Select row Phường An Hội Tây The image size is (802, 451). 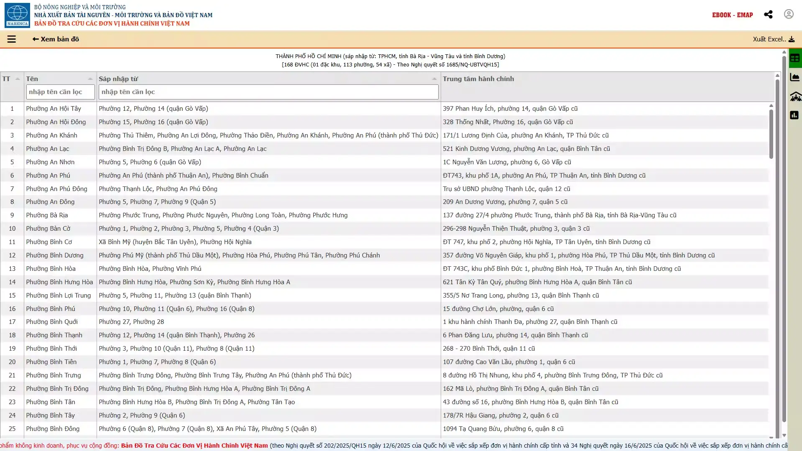384,109
